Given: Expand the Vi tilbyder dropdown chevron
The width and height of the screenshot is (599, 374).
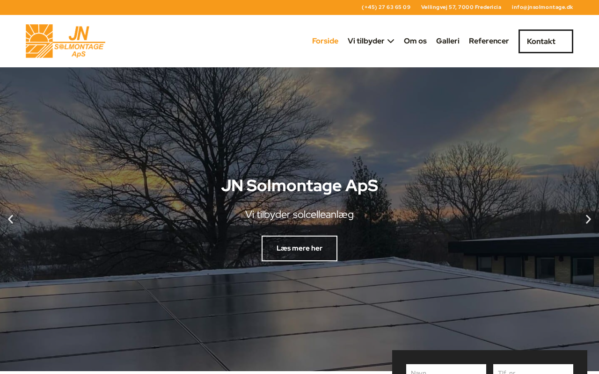Looking at the screenshot, I should [391, 41].
